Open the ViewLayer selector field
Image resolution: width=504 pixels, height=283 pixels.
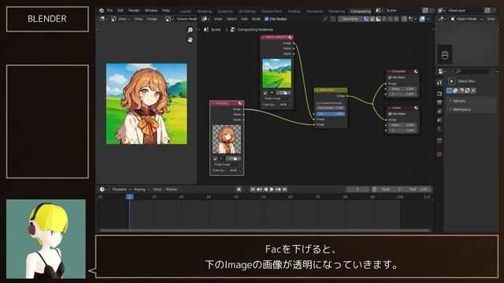point(466,10)
